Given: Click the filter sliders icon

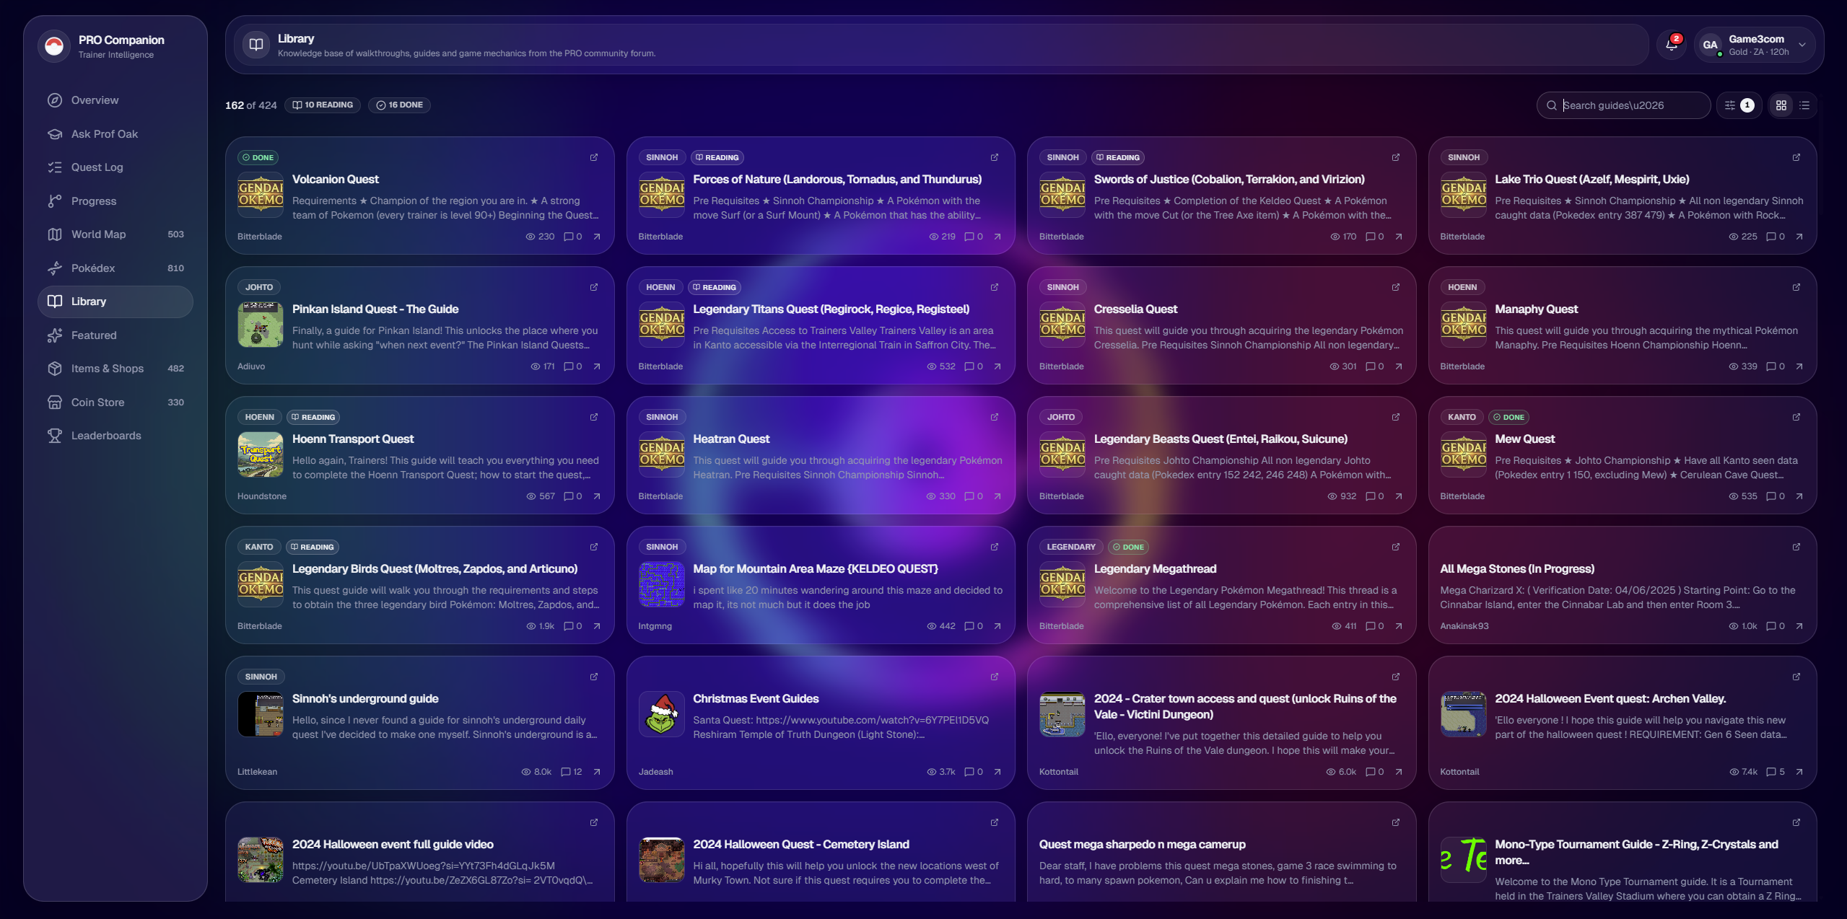Looking at the screenshot, I should (x=1730, y=105).
